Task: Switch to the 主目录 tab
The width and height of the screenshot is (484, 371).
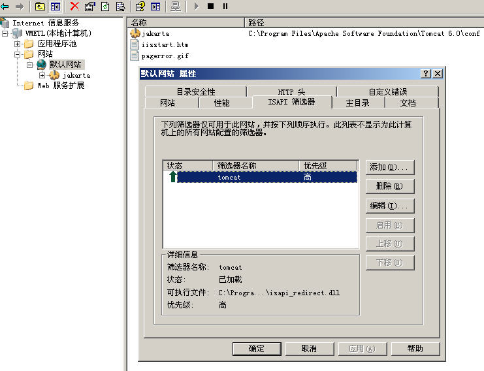Action: click(357, 103)
